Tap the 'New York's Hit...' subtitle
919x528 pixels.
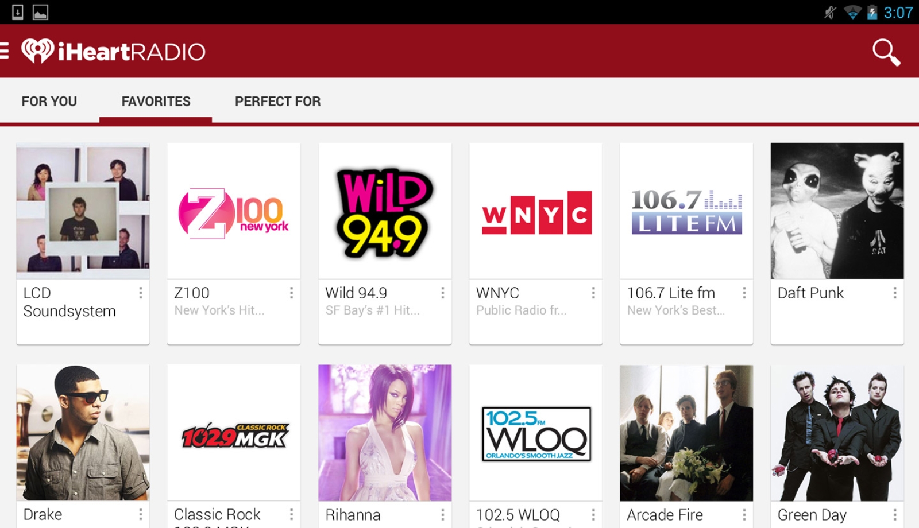click(219, 310)
